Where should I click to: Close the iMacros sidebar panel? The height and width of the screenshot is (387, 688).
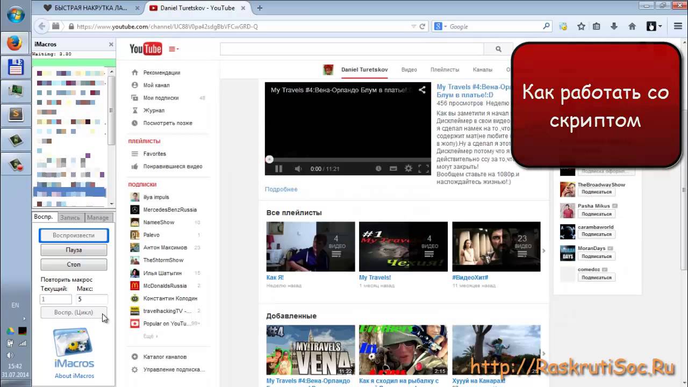tap(111, 45)
